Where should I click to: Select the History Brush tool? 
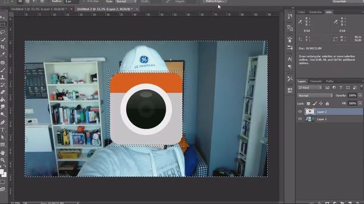coord(2,85)
